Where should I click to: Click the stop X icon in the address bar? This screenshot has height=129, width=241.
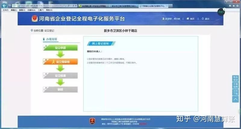click(x=76, y=6)
